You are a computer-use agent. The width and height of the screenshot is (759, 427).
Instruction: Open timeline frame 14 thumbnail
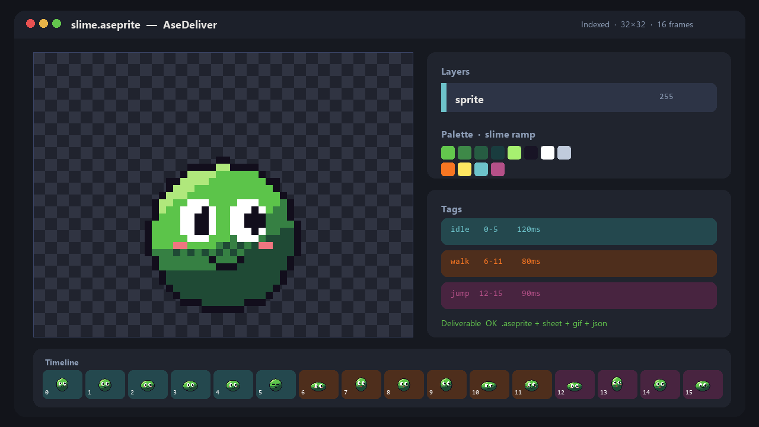[x=660, y=385]
